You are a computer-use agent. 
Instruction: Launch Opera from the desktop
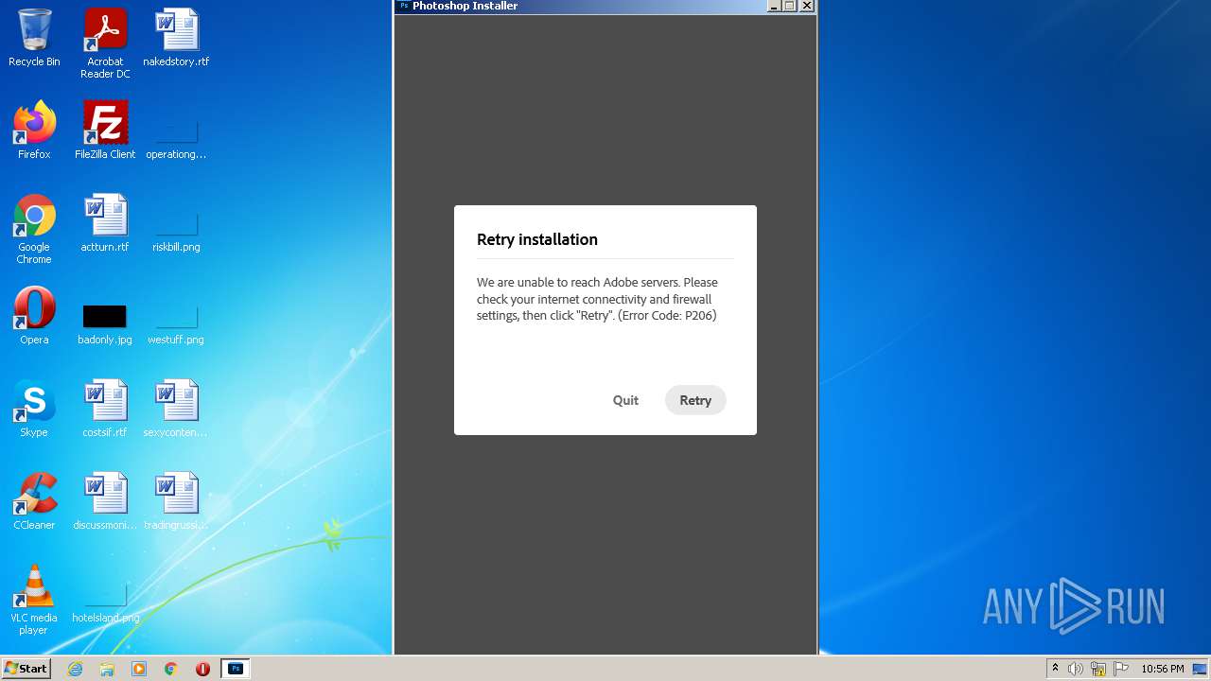click(34, 316)
